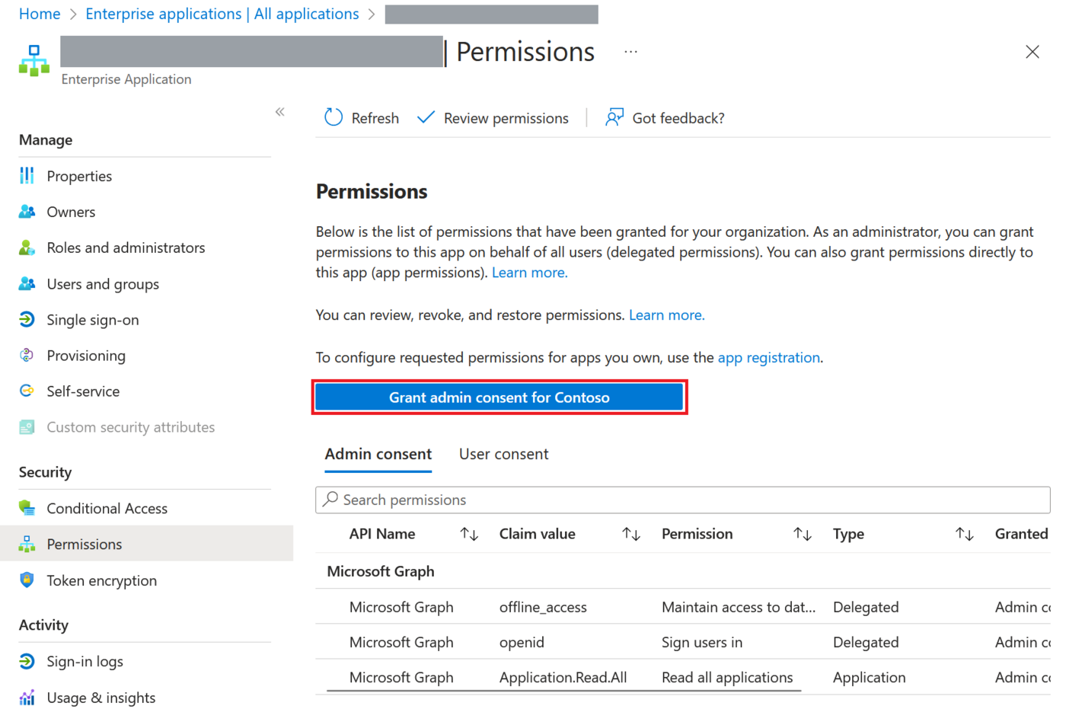Screen dimensions: 1066x709
Task: Sort by Permission column arrows
Action: (x=803, y=535)
